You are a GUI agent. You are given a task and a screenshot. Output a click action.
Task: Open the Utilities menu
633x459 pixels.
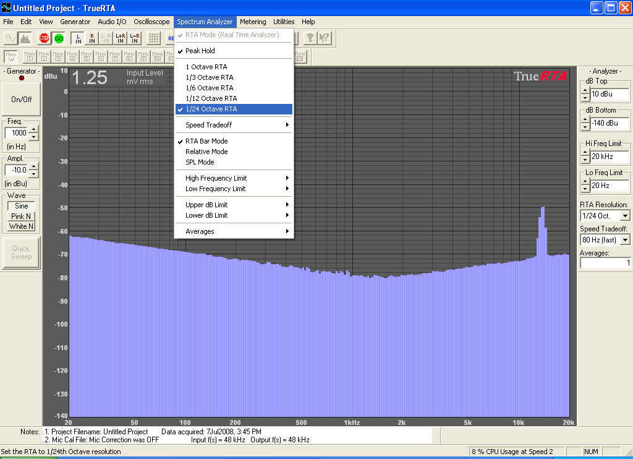tap(284, 22)
